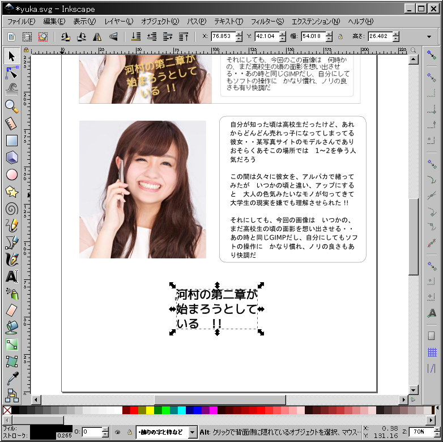The image size is (443, 442).
Task: Toggle current layer visibility eye
Action: click(117, 432)
